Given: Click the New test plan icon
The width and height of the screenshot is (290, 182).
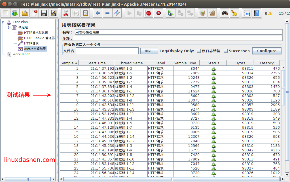Looking at the screenshot, I should click(x=6, y=13).
